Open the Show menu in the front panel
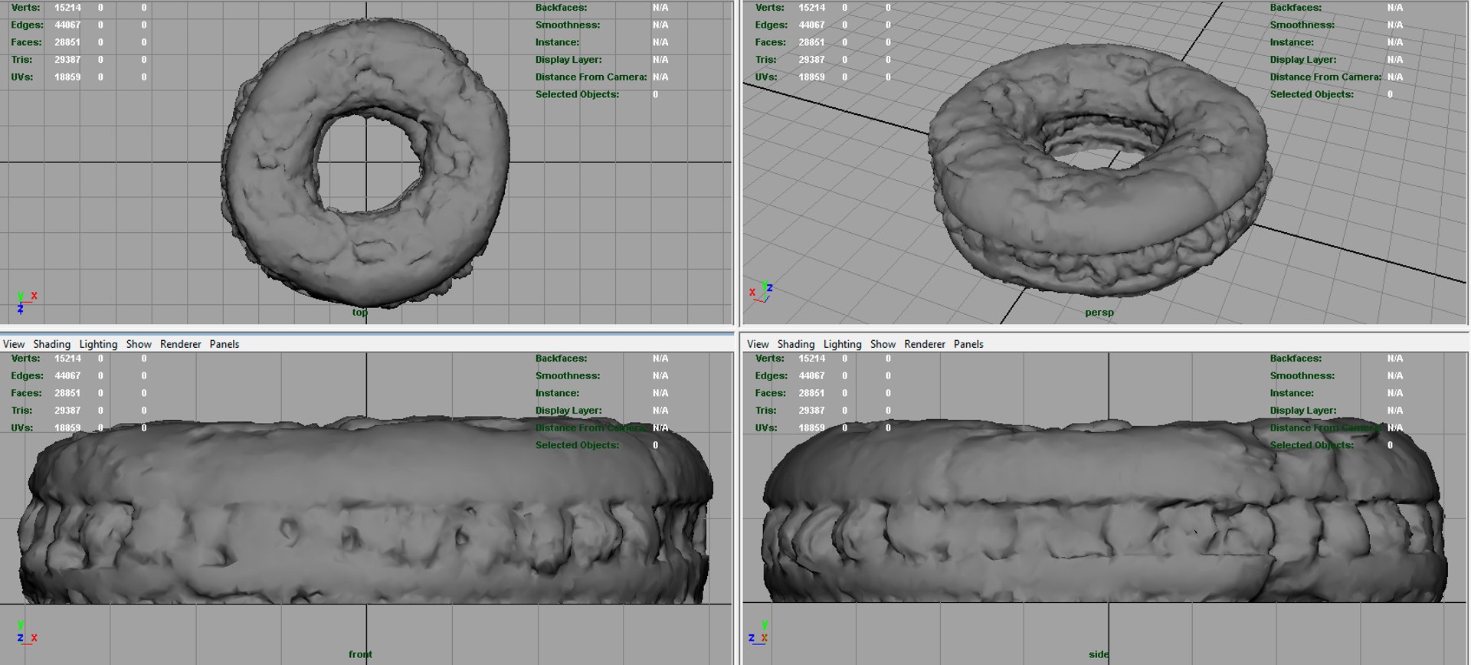The height and width of the screenshot is (665, 1471). click(x=139, y=344)
